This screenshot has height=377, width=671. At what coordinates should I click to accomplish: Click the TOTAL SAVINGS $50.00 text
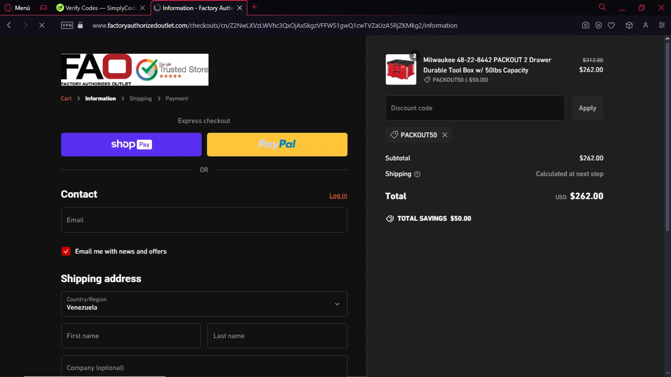pyautogui.click(x=434, y=218)
